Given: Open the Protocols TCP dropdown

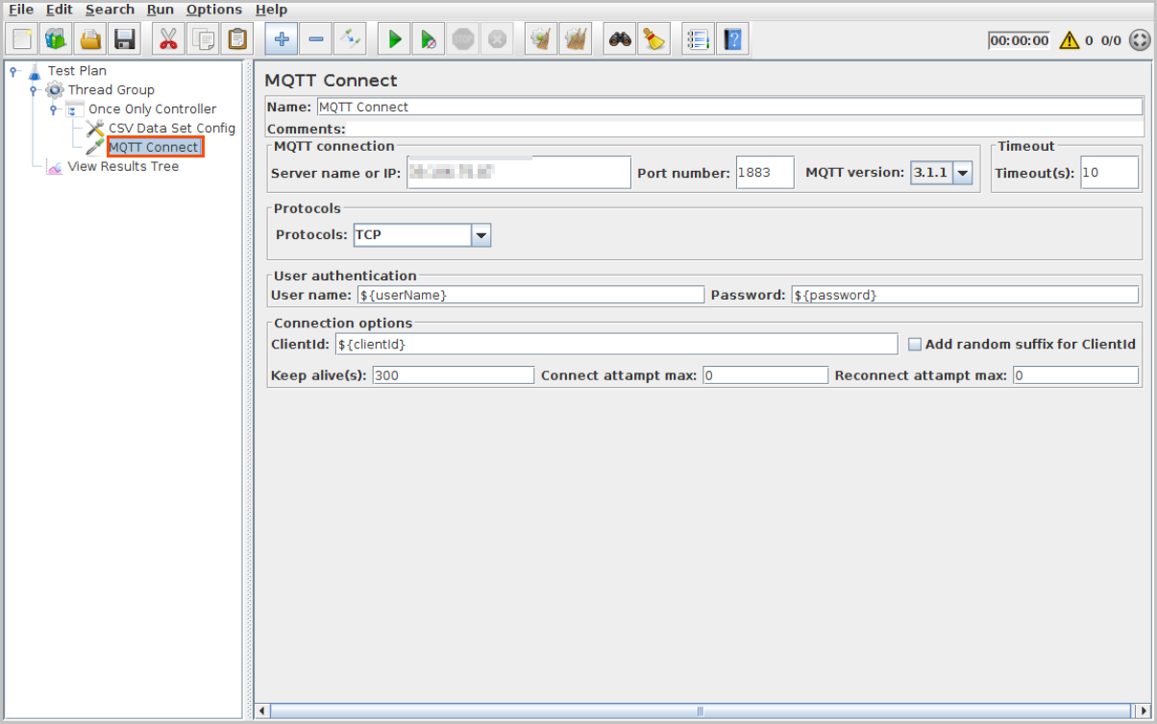Looking at the screenshot, I should 481,234.
